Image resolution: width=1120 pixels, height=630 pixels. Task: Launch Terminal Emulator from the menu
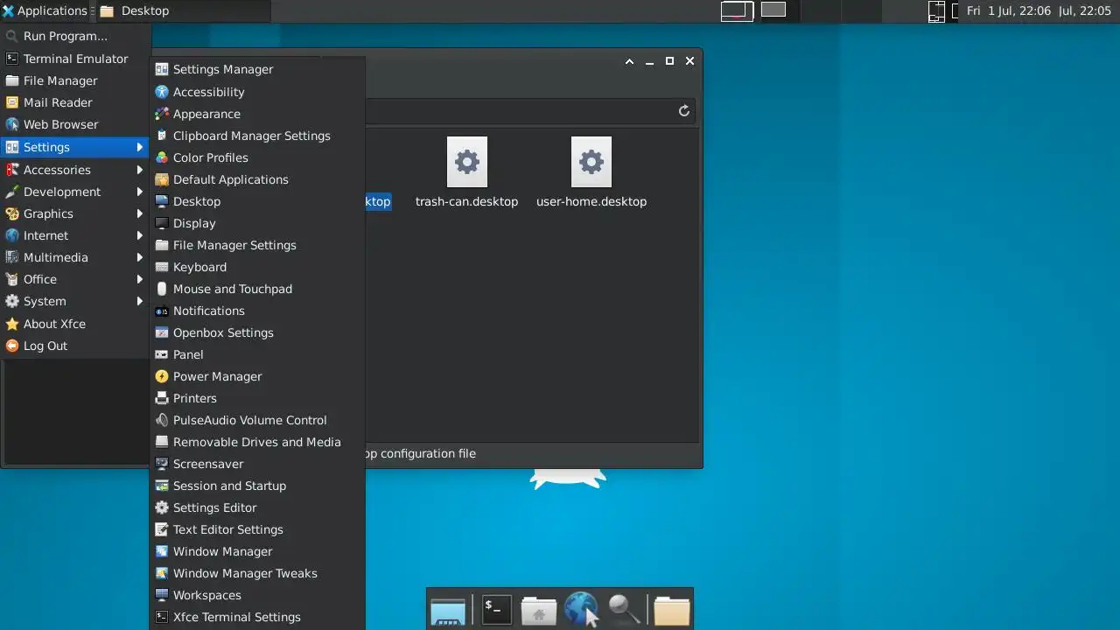tap(75, 59)
